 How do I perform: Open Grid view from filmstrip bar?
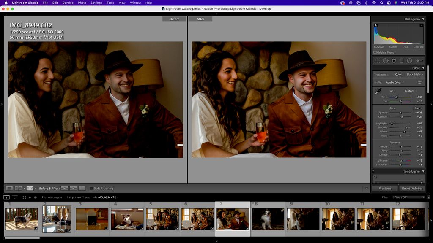click(x=24, y=197)
